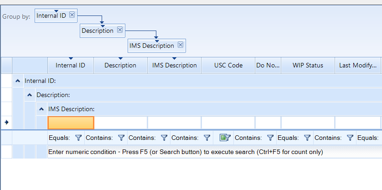382x190 pixels.
Task: Open funnel filter under WIP Status column
Action: [270, 137]
